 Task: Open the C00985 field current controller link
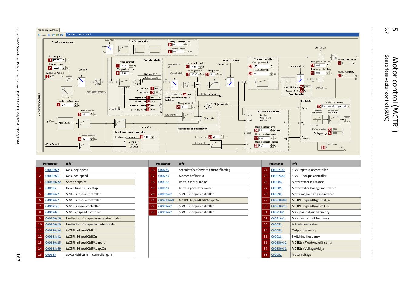click(51, 255)
